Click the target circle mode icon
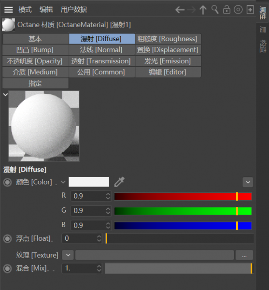This screenshot has height=290, width=269. pos(238,10)
